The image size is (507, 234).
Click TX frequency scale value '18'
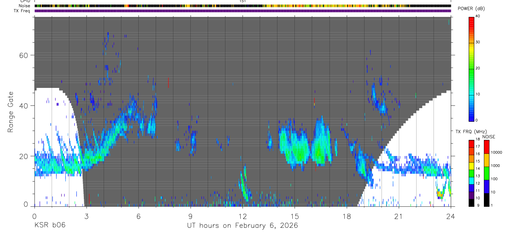pos(478,140)
